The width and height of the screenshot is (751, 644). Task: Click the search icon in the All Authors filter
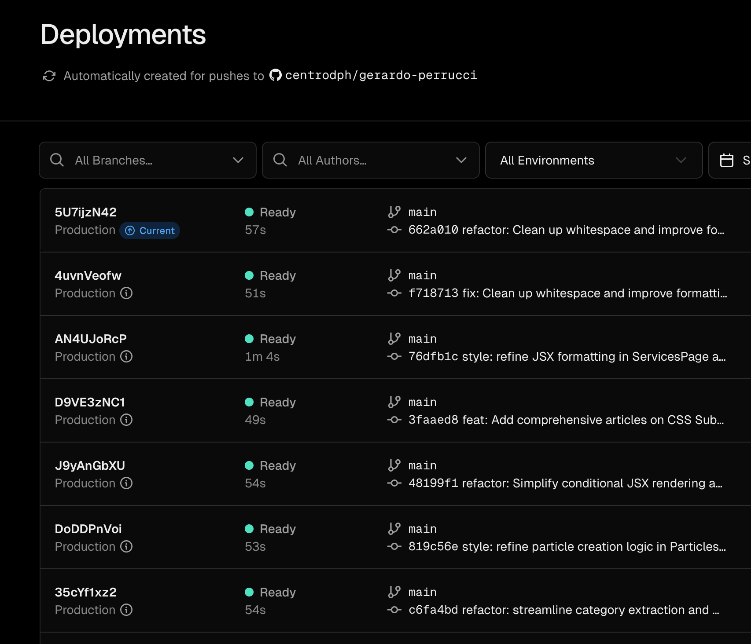(x=280, y=160)
